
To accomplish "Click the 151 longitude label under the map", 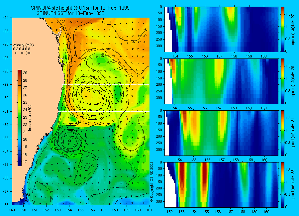I will click(x=35, y=210).
